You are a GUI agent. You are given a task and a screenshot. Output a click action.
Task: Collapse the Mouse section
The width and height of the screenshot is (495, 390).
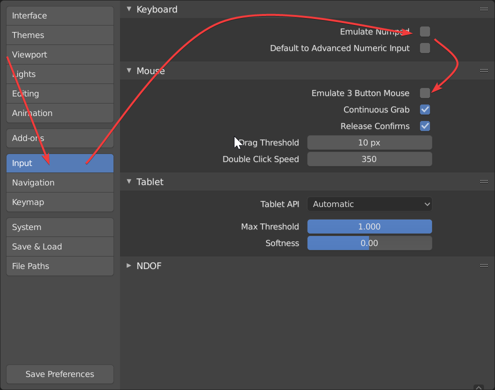click(x=129, y=70)
